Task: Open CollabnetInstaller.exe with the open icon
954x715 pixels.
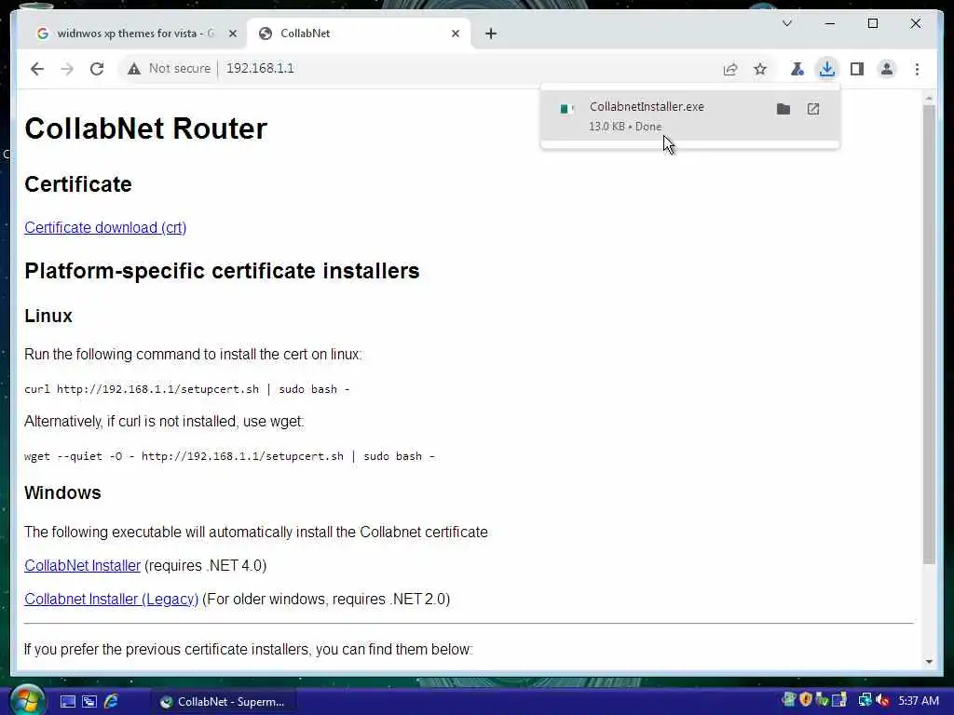Action: click(813, 109)
